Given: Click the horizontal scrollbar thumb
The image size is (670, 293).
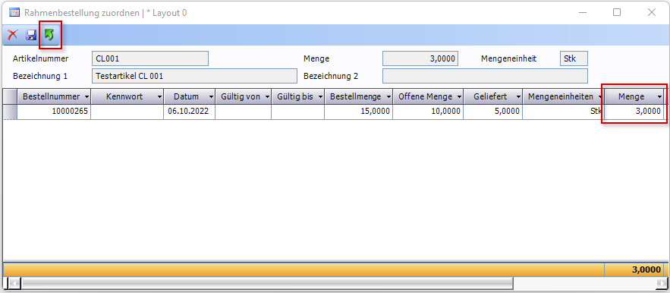Looking at the screenshot, I should coord(267,282).
